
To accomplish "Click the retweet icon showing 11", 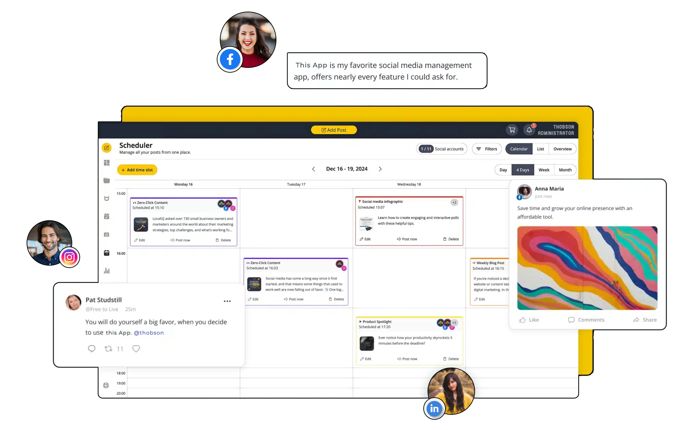I will [108, 349].
